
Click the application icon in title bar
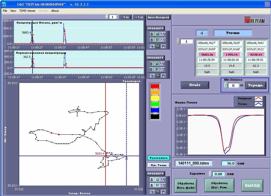coord(4,4)
